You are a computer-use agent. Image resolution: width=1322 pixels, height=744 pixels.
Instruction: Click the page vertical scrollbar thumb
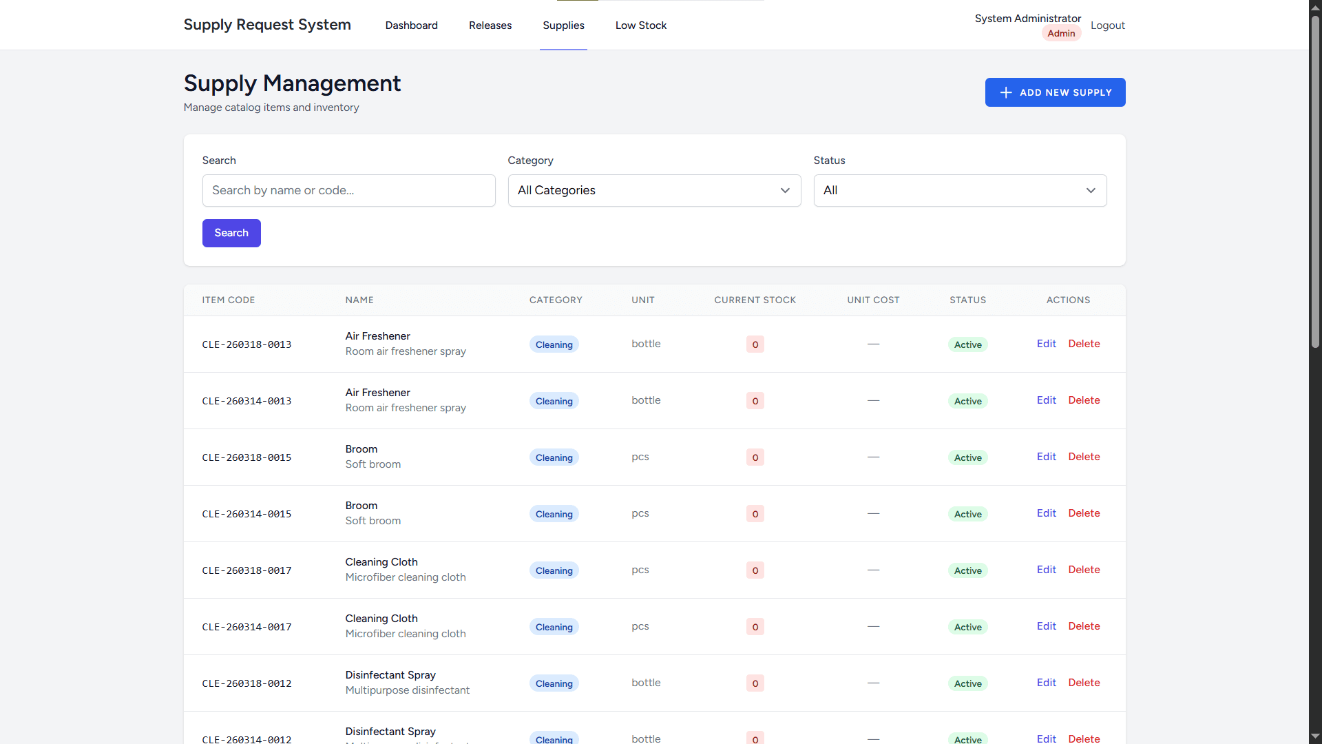pyautogui.click(x=1315, y=180)
